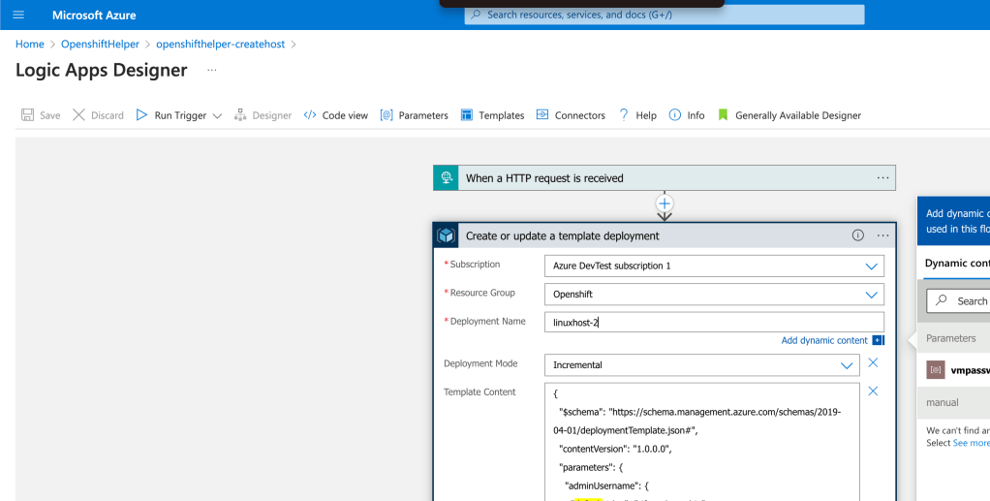
Task: Select the Dynamic content tab
Action: click(956, 264)
